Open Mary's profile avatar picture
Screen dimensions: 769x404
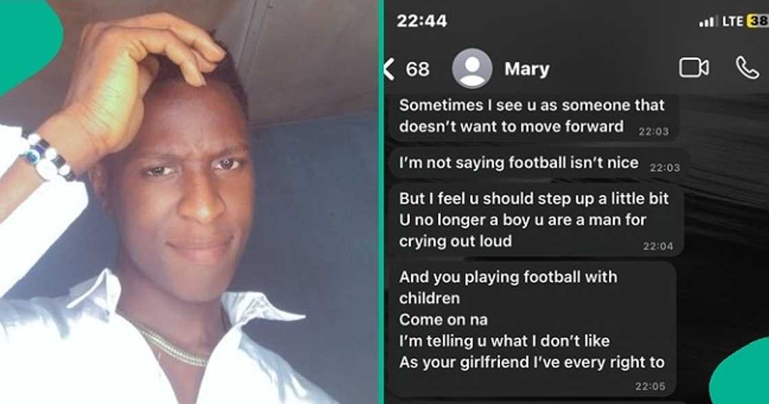coord(472,69)
